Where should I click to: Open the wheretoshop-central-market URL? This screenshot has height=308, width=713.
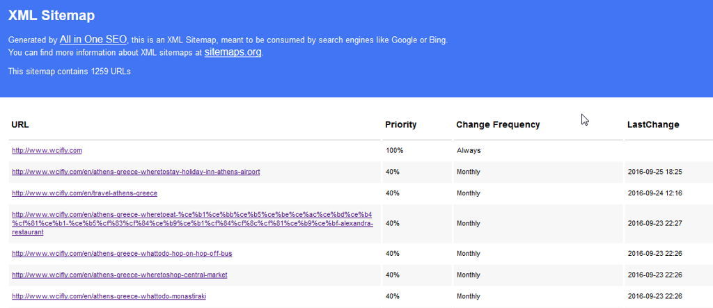(119, 275)
